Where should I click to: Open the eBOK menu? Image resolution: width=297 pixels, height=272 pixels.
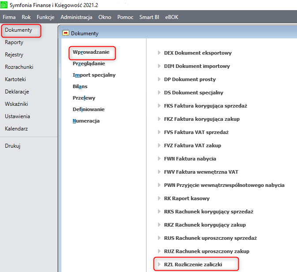pos(172,17)
